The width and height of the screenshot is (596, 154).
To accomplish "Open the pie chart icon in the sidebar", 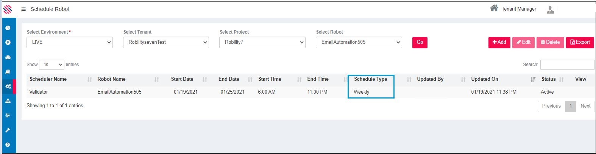I will pyautogui.click(x=8, y=28).
